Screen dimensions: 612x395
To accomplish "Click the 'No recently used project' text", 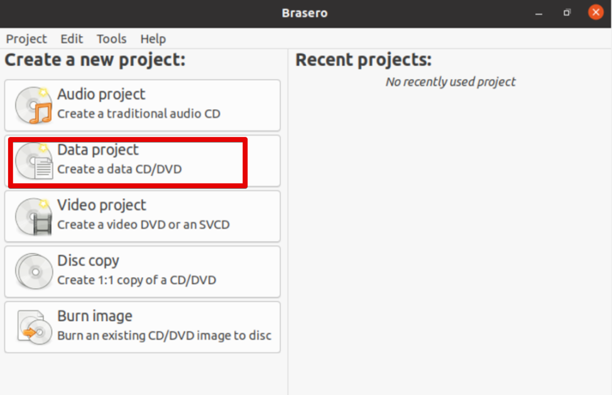I will (451, 82).
